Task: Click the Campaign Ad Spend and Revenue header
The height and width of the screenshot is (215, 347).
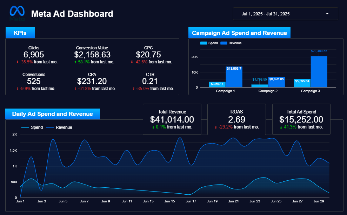Action: pos(239,33)
